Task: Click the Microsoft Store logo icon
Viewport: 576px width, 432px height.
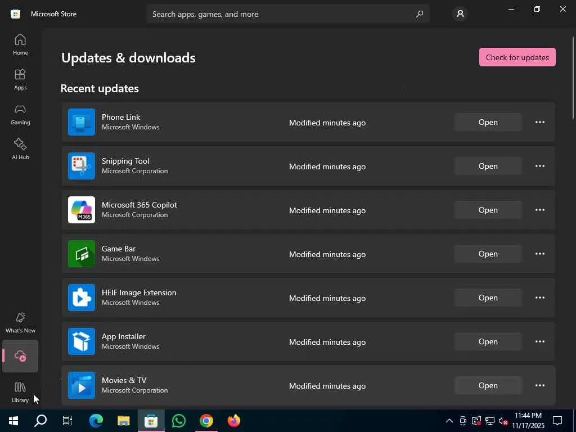Action: 15,14
